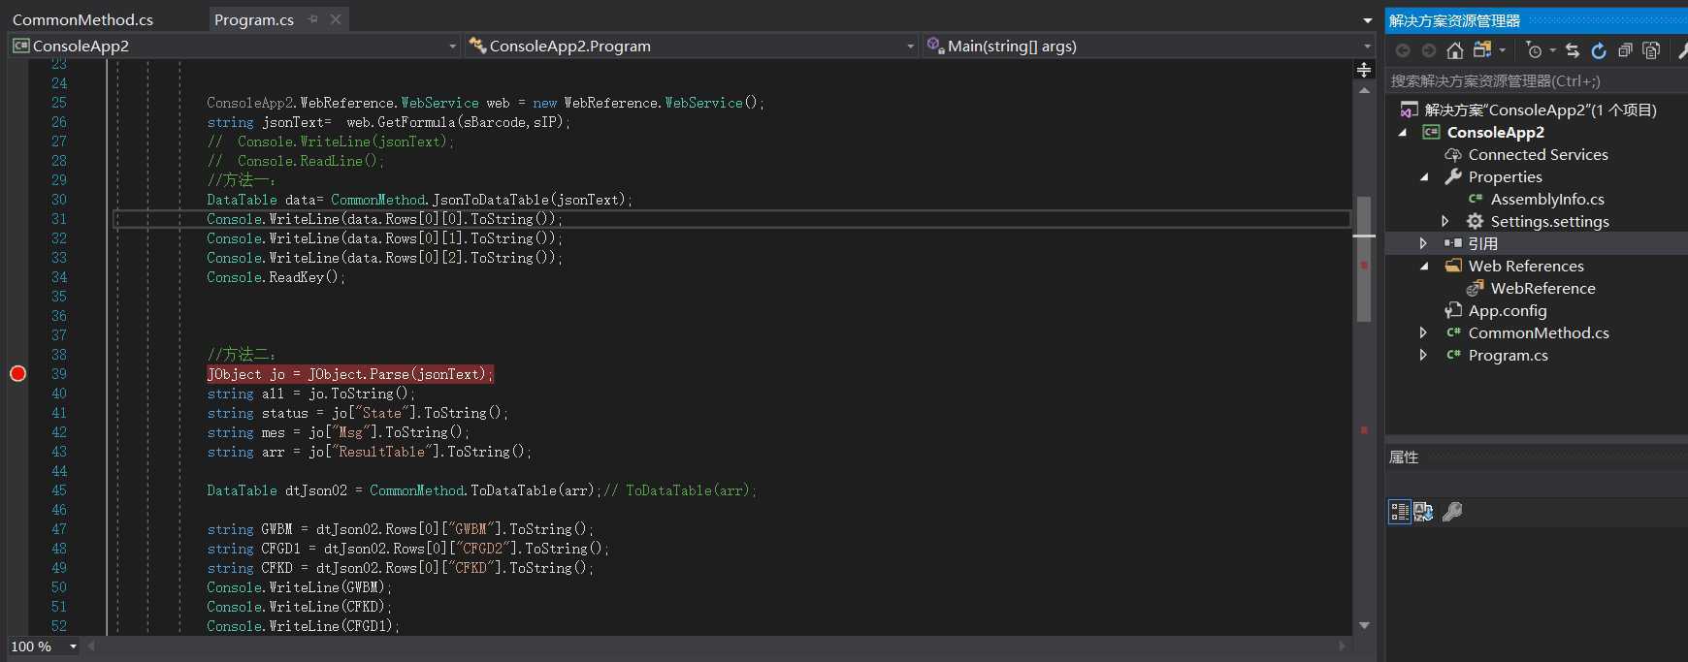Click the Console.ReadKey() line in editor
The image size is (1688, 662).
[276, 277]
